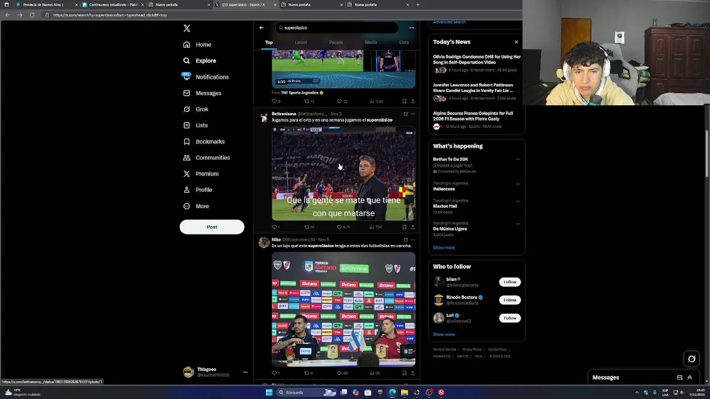Like the Beltranismo post

[343, 227]
